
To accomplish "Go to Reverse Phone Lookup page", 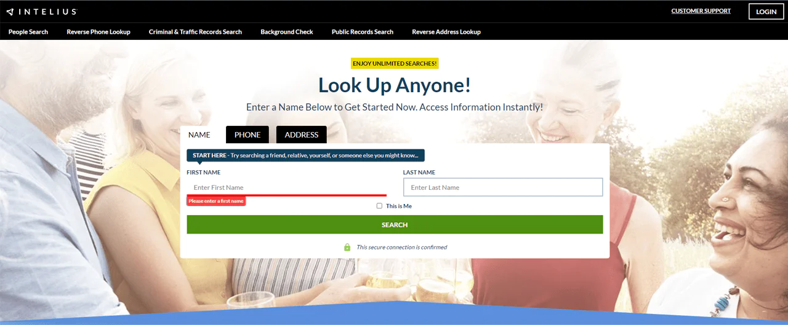I will coord(98,32).
